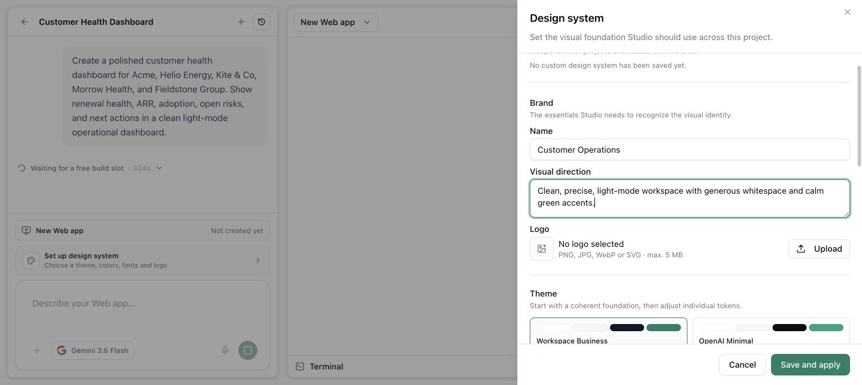The image size is (862, 385).
Task: Click the attachment plus icon in prompt box
Action: pyautogui.click(x=37, y=350)
